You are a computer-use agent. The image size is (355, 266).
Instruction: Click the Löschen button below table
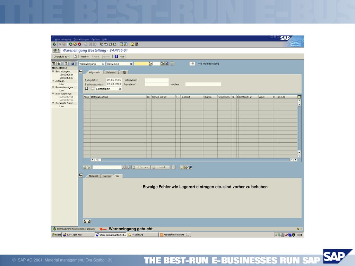(x=141, y=167)
